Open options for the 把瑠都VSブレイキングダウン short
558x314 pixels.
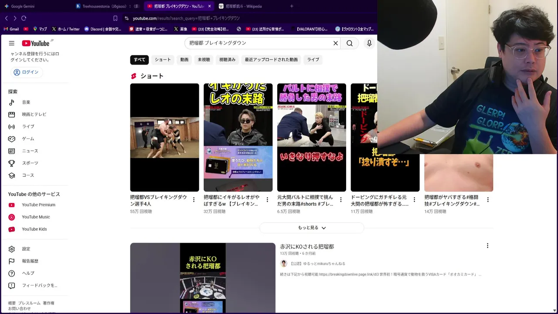(x=194, y=200)
